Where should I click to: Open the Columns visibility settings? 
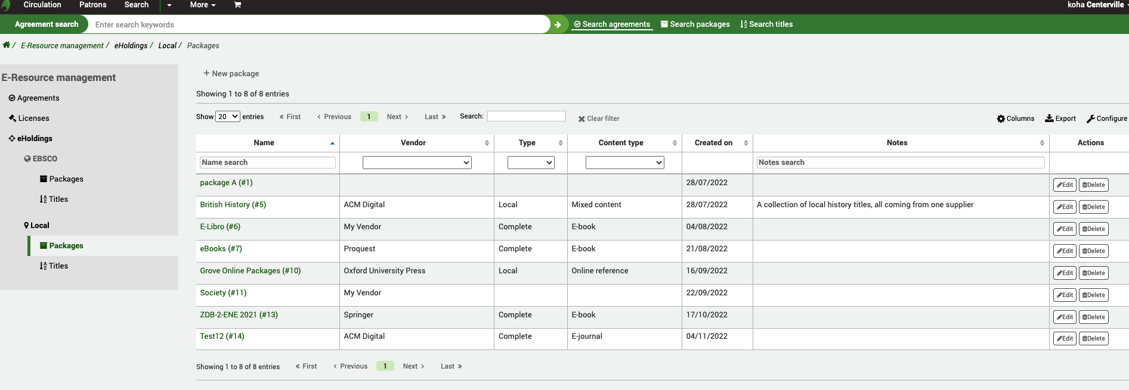1015,118
